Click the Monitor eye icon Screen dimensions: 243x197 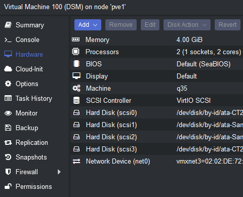8,113
